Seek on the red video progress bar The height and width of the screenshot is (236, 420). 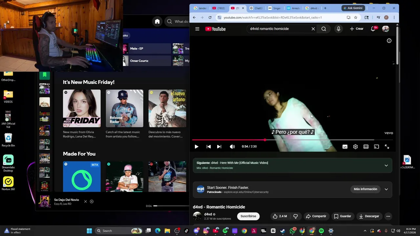(292, 140)
